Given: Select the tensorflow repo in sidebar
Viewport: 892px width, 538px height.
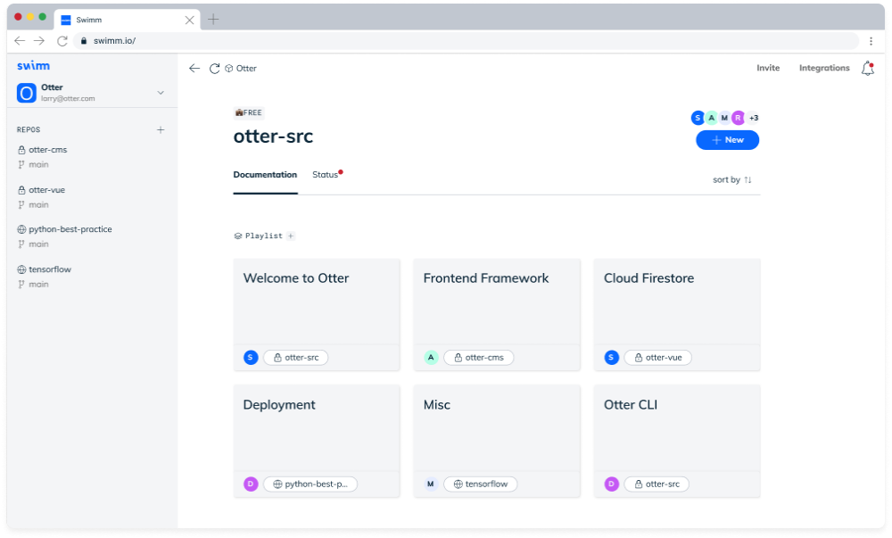Looking at the screenshot, I should (50, 269).
